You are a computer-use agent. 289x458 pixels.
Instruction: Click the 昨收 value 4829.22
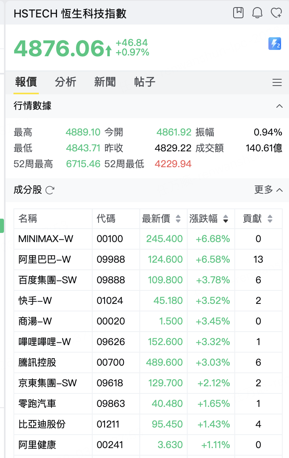pyautogui.click(x=173, y=148)
